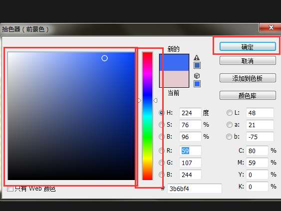Enable the Only Web Colors checkbox
The width and height of the screenshot is (281, 211).
[x=10, y=189]
